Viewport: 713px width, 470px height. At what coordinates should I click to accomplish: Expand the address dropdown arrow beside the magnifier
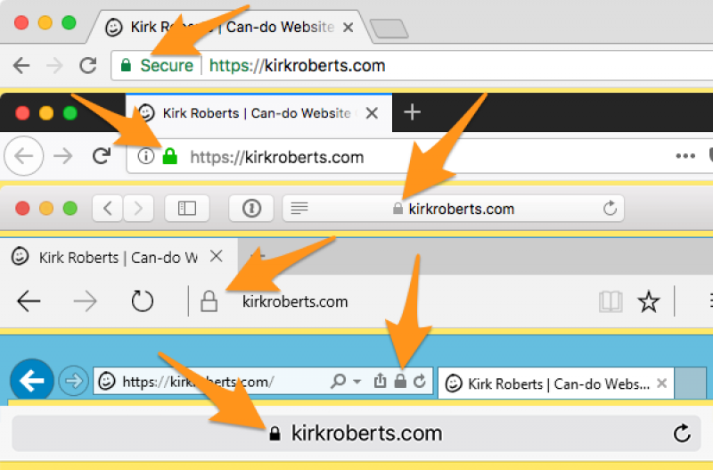tap(356, 382)
